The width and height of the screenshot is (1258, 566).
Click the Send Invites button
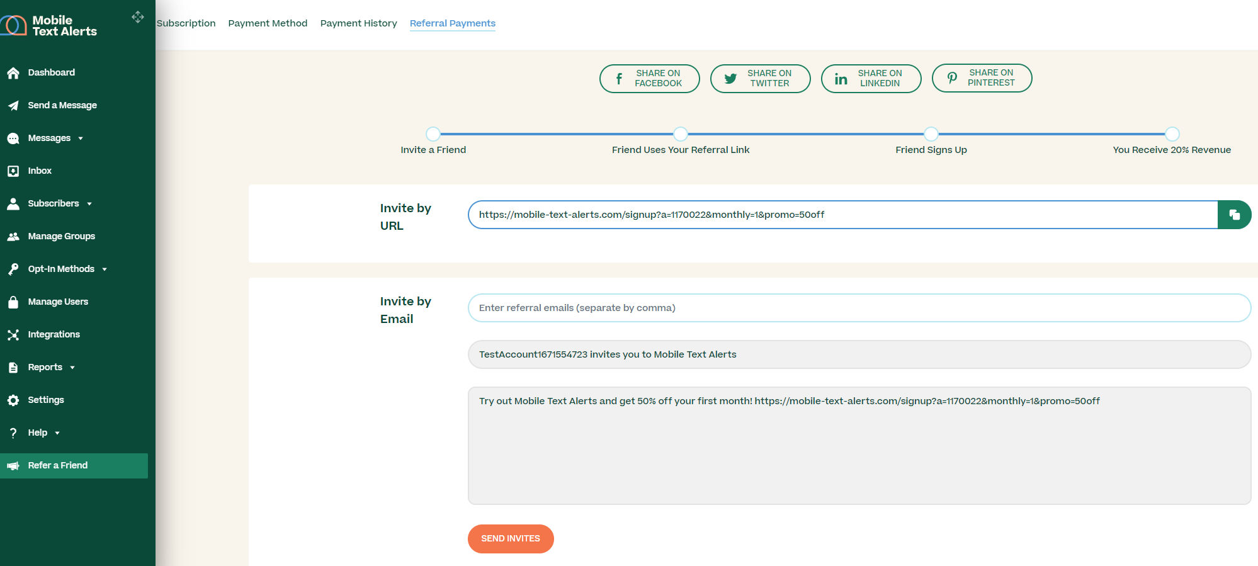(511, 539)
